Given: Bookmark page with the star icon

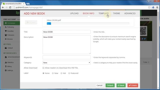Looking at the screenshot, I should (149, 7).
